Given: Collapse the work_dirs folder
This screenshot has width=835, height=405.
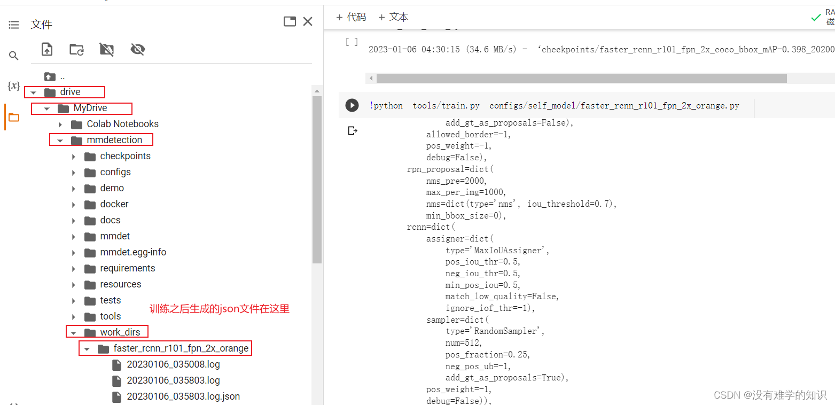Looking at the screenshot, I should coord(74,333).
